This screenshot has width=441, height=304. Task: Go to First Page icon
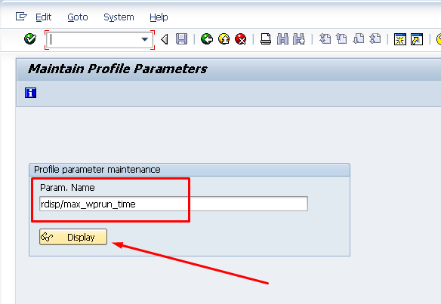tap(325, 38)
